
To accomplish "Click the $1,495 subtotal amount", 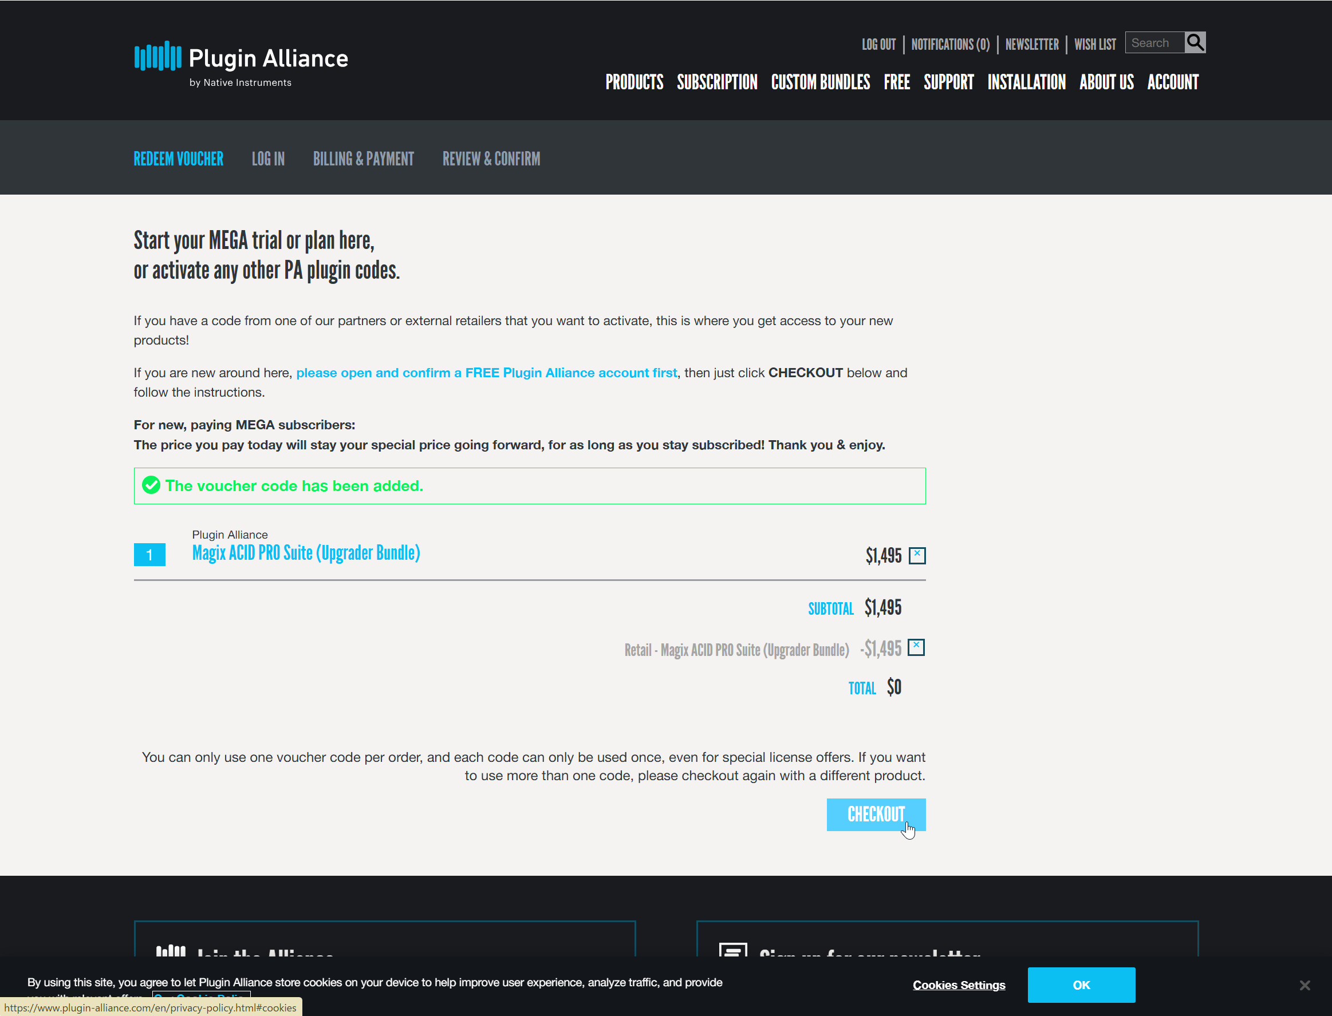I will (x=882, y=607).
